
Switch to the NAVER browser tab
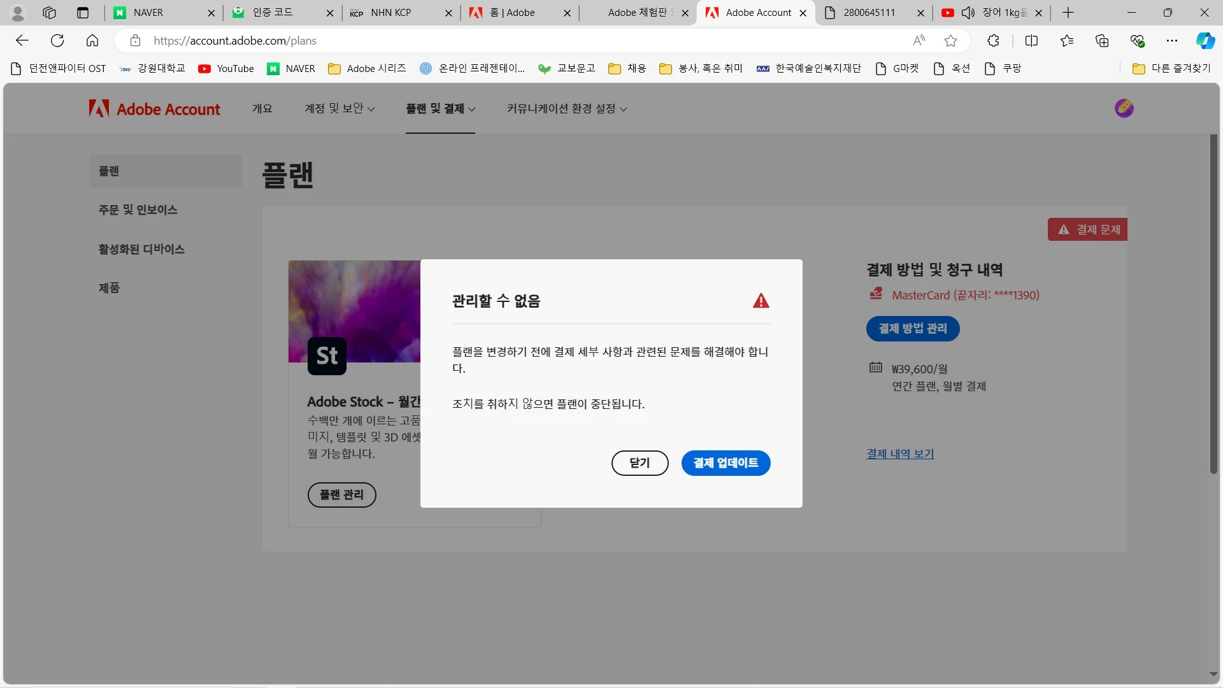click(148, 13)
